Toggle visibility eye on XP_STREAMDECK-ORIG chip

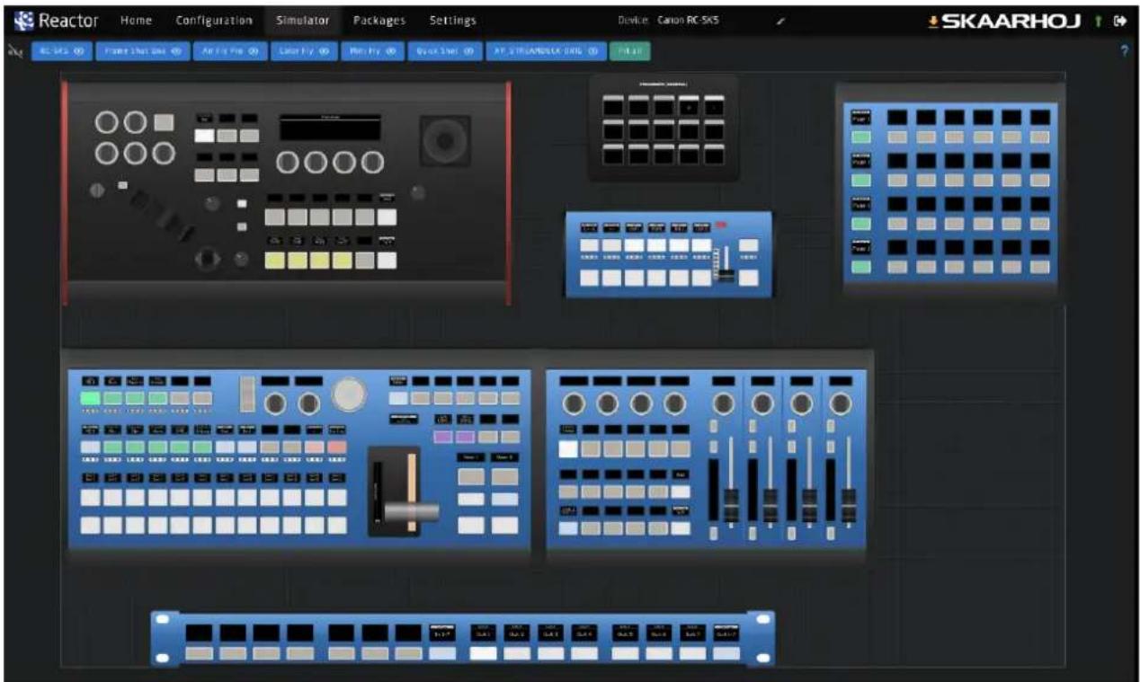click(x=592, y=51)
